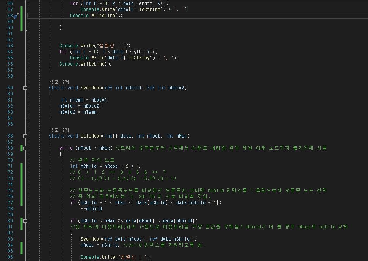Screen dimensions: 368x261
Task: Click CalcHeap in its method declaration
Action: point(91,136)
